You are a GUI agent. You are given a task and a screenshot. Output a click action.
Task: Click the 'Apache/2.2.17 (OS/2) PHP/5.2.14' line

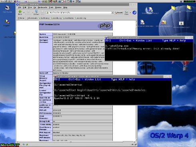coord(77,98)
